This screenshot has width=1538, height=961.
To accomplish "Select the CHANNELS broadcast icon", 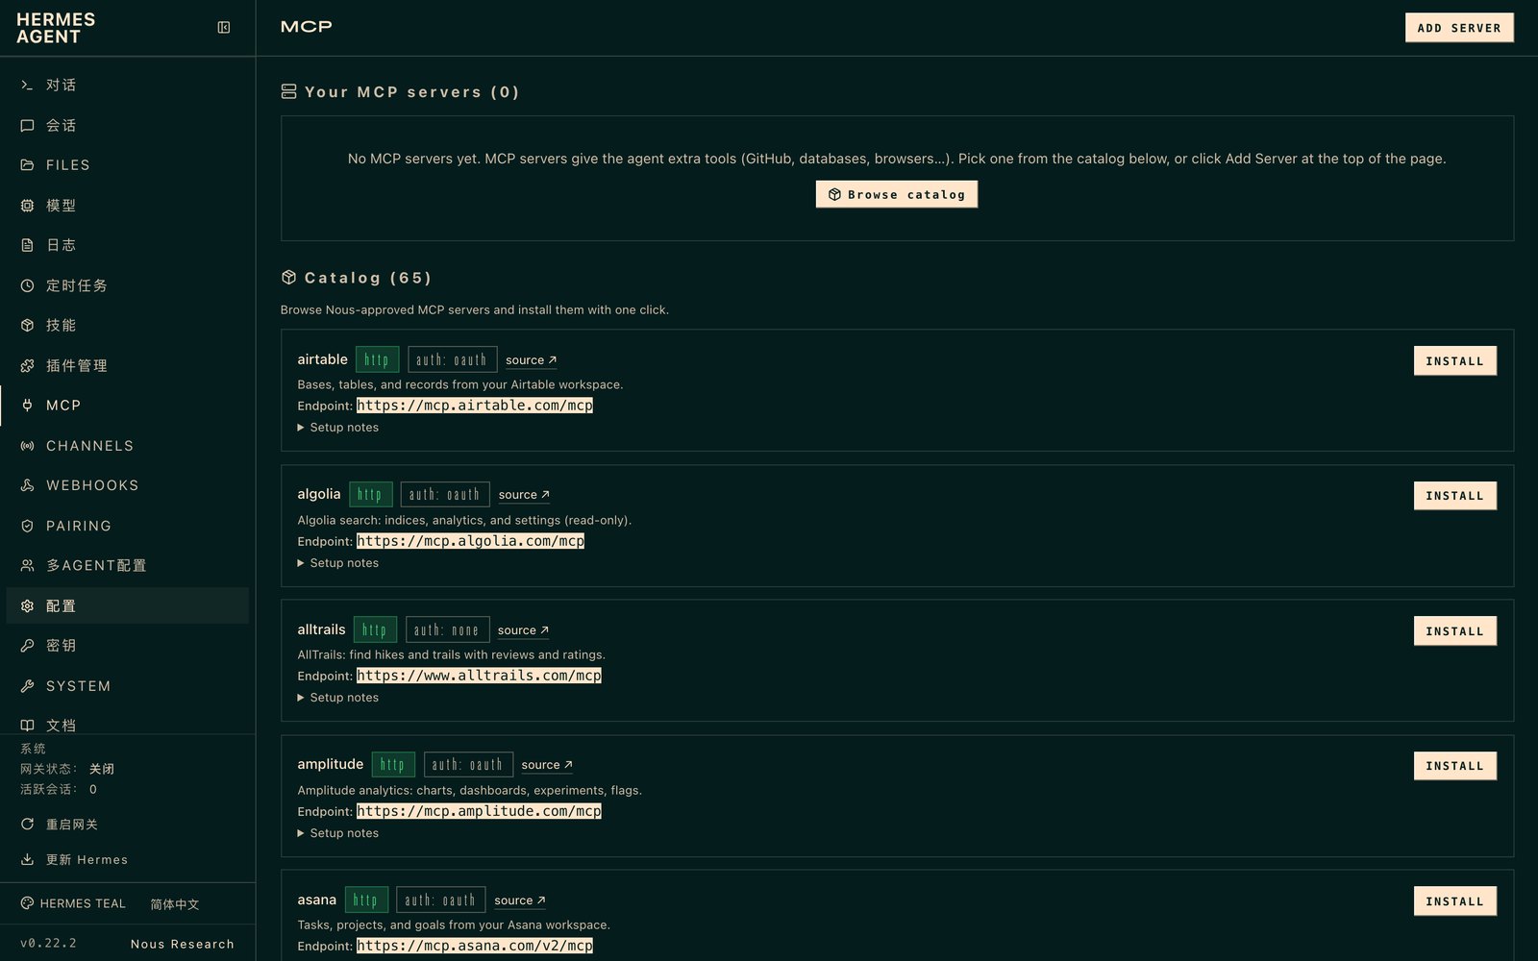I will [x=27, y=446].
